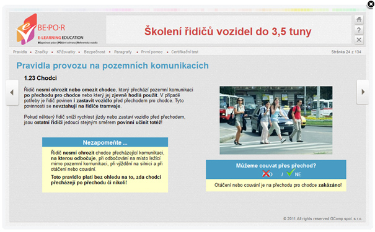Click the Nezapomeňte box header
The image size is (375, 232).
click(x=105, y=142)
